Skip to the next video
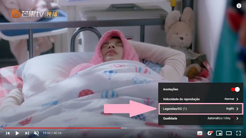Image resolution: width=246 pixels, height=138 pixels. (x=27, y=133)
